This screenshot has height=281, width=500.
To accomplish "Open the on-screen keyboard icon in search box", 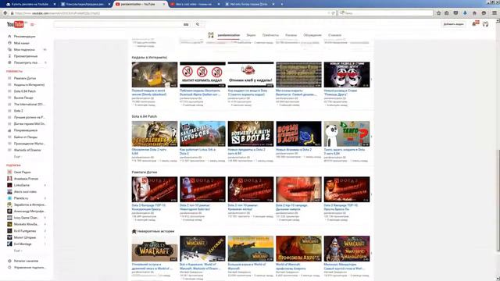I will tap(186, 24).
